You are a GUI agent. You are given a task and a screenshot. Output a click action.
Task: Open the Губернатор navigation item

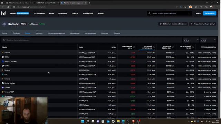63,13
